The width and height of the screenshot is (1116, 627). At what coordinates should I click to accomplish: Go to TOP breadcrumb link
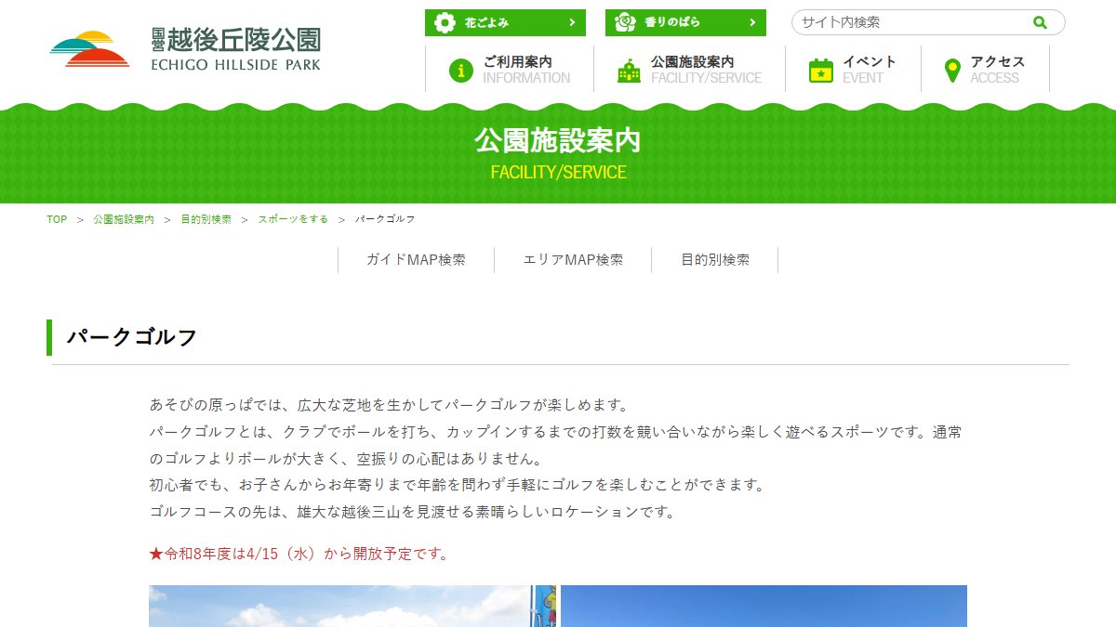57,219
